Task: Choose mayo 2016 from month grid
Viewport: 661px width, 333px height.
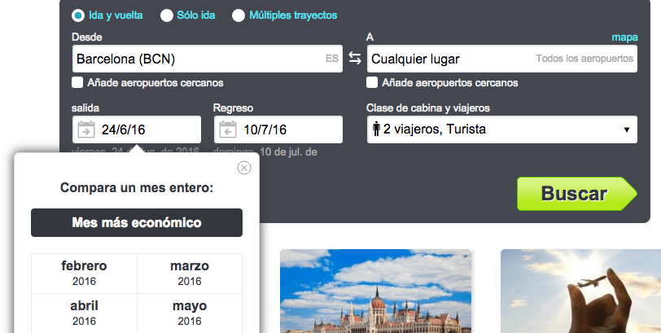Action: (190, 313)
